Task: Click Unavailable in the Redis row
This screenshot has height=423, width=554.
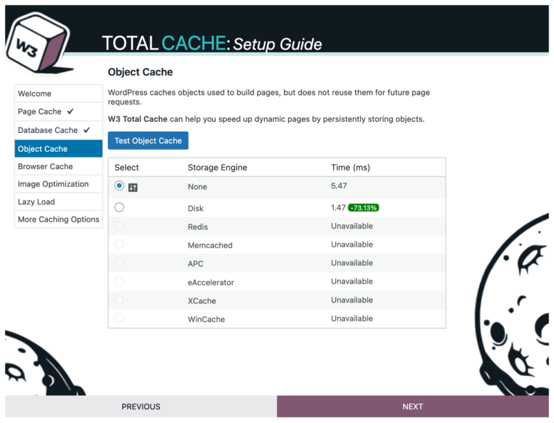Action: [x=352, y=226]
